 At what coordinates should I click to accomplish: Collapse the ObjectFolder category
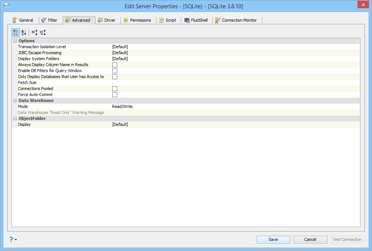(x=15, y=118)
